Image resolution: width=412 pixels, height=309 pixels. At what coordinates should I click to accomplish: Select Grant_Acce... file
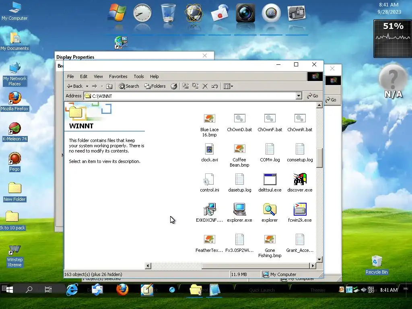(300, 243)
